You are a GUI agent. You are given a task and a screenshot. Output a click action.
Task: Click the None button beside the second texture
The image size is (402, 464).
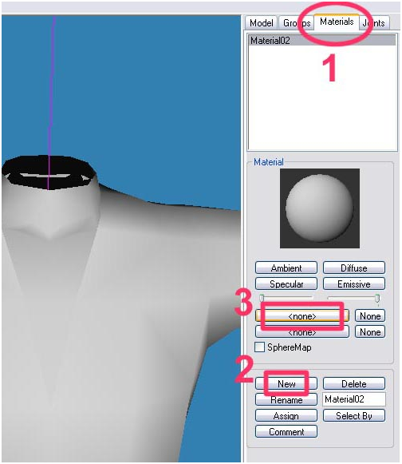tap(370, 332)
